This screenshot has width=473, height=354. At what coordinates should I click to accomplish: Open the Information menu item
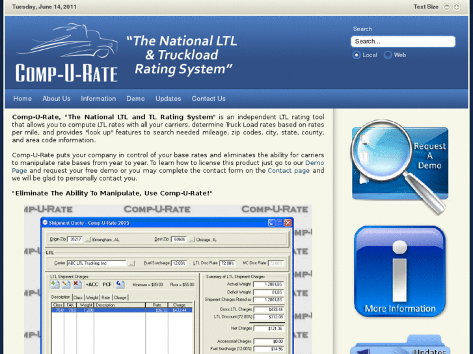coord(98,99)
